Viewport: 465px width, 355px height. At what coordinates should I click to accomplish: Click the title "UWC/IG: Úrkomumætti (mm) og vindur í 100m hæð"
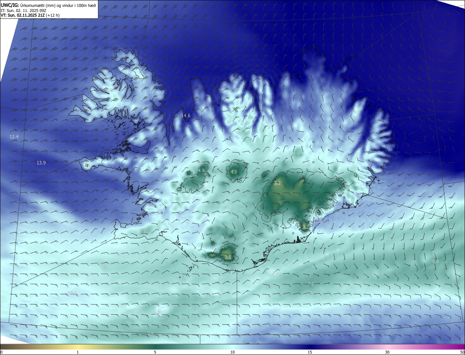(x=48, y=5)
